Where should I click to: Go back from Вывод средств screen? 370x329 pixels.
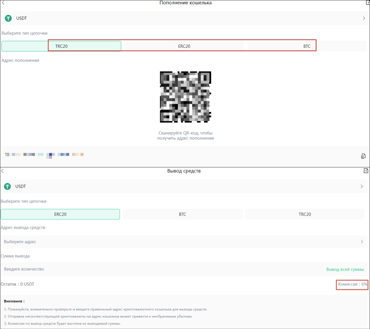[x=2, y=171]
